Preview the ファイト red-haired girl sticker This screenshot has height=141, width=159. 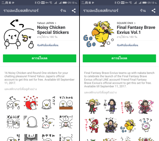click(92, 125)
